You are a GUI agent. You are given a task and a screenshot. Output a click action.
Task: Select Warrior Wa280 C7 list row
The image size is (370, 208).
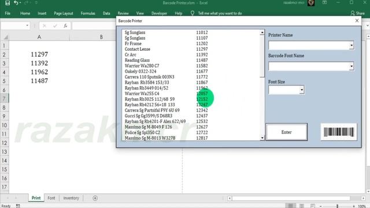(191, 66)
